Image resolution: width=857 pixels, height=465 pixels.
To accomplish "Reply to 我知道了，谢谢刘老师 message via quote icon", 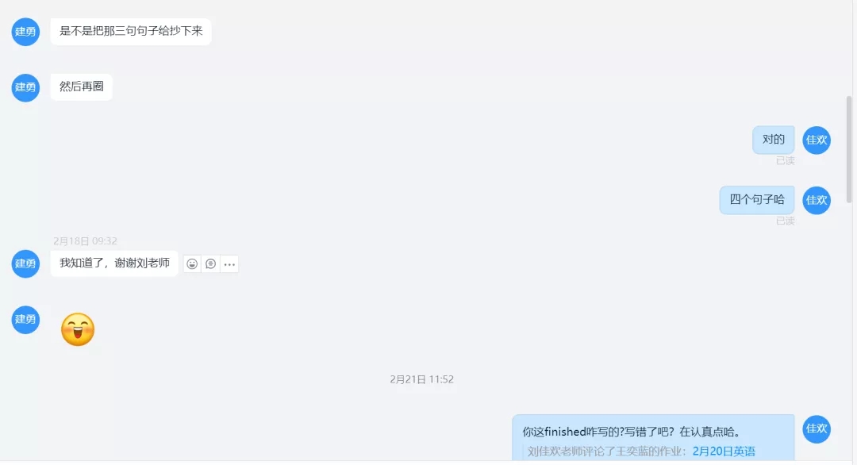I will pos(210,264).
